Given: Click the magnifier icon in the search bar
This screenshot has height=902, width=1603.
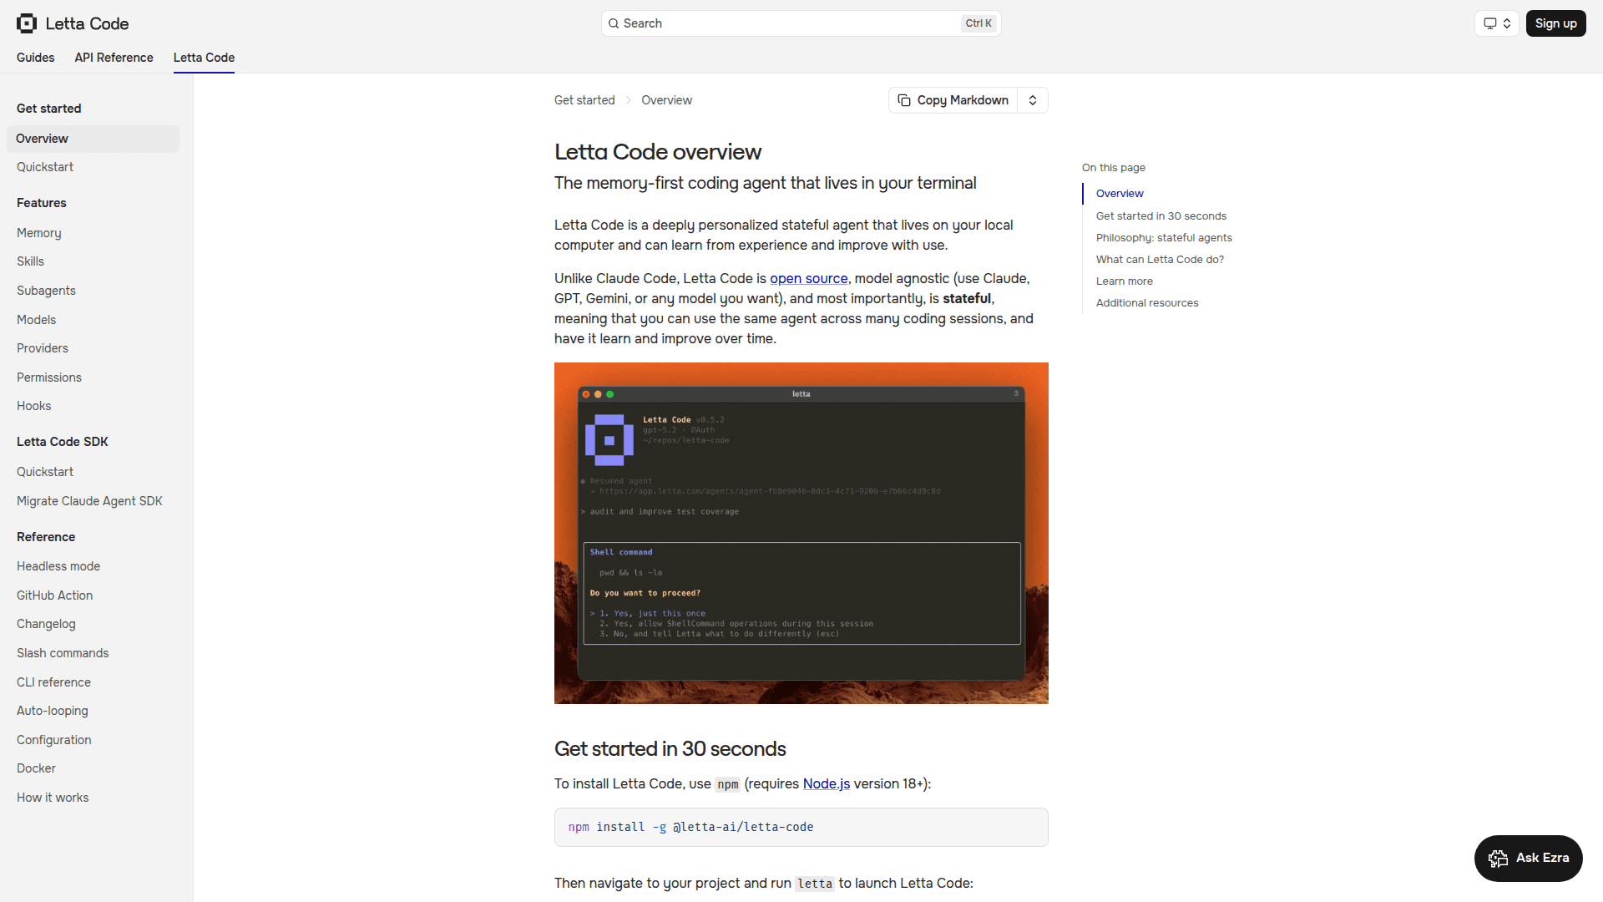Looking at the screenshot, I should point(614,23).
